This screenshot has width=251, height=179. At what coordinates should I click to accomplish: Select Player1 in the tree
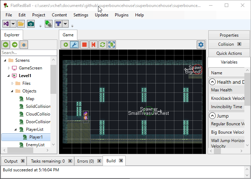(36, 137)
